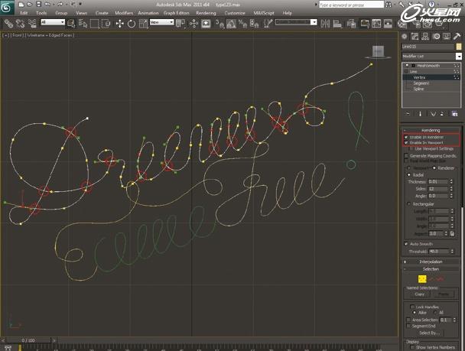Image resolution: width=465 pixels, height=351 pixels.
Task: Open Select by Name dialog icon
Action: pyautogui.click(x=83, y=23)
